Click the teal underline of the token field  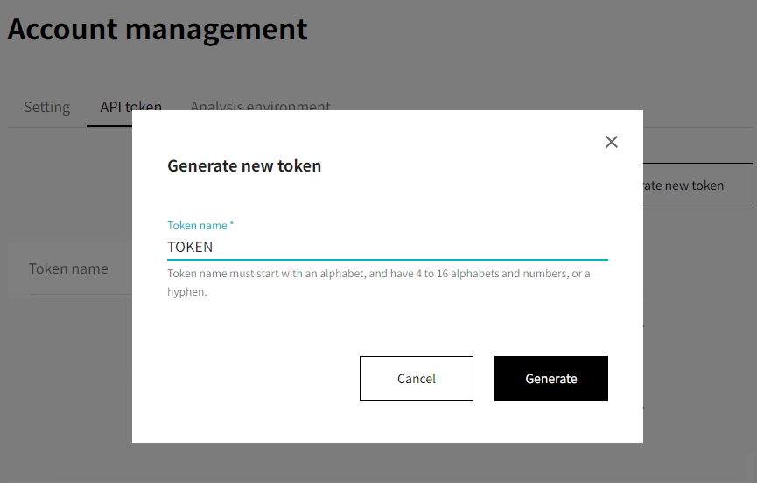[387, 260]
